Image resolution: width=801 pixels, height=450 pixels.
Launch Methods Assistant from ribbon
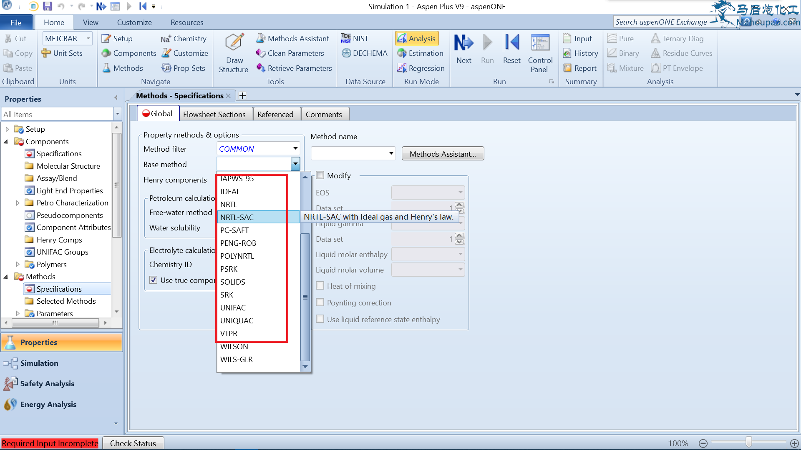coord(292,38)
